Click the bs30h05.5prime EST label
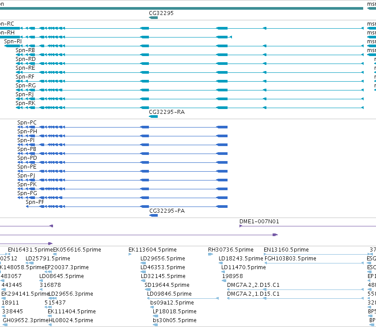The width and height of the screenshot is (376, 327). pyautogui.click(x=175, y=320)
